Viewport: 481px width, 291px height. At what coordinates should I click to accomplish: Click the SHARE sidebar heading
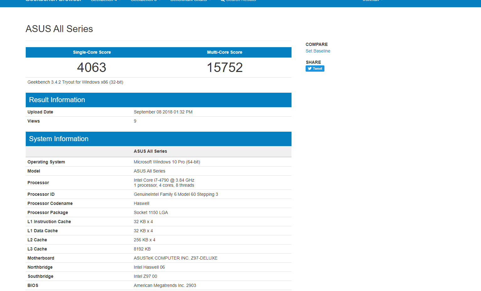coord(313,62)
